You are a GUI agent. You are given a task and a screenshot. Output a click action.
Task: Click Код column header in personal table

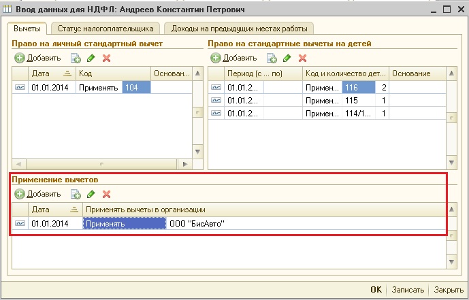(114, 73)
